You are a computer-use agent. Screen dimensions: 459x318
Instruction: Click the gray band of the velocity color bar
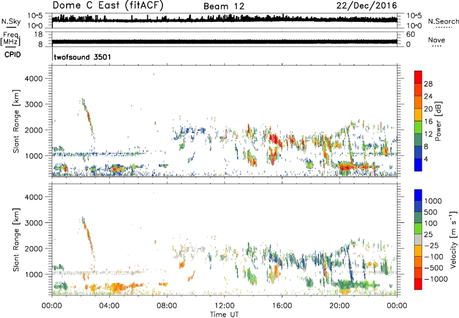pyautogui.click(x=418, y=240)
